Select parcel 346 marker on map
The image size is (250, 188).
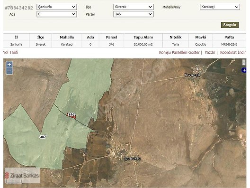(71, 115)
